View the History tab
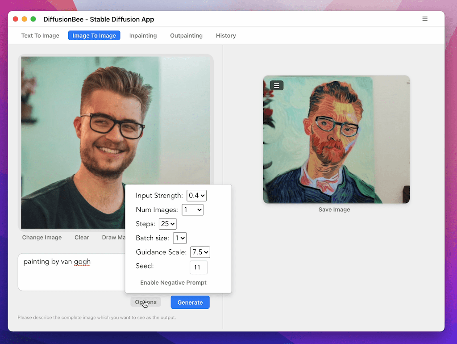Screen dimensions: 457x344 [226, 35]
